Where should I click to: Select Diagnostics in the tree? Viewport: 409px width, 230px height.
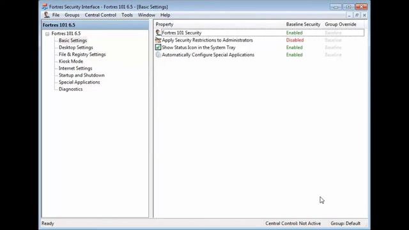tap(71, 89)
